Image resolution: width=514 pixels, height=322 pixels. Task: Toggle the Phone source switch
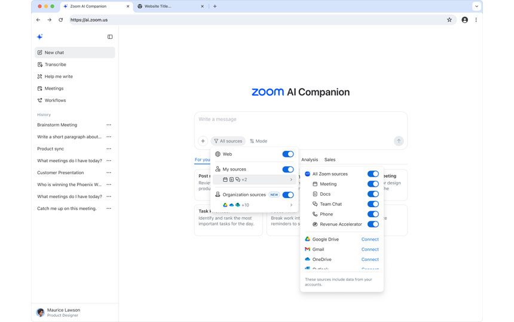pos(373,214)
